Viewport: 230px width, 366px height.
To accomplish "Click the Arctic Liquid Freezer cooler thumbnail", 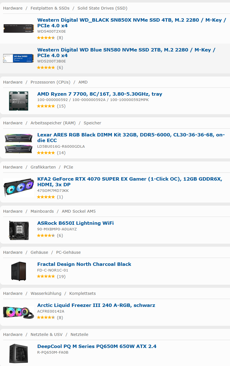I will (x=19, y=313).
